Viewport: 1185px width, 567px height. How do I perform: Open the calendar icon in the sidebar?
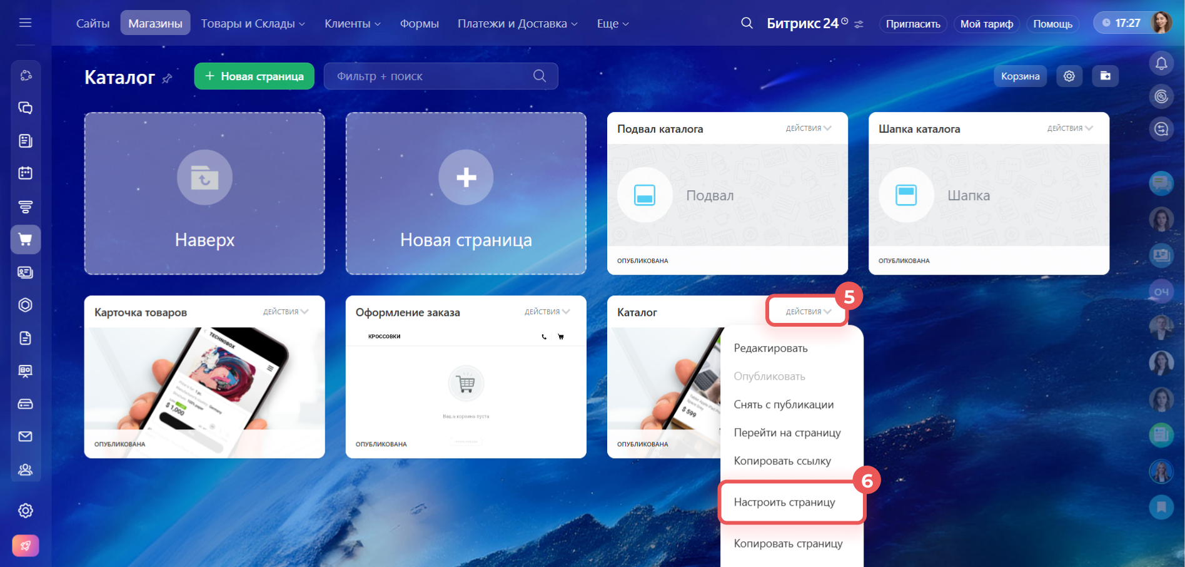coord(26,173)
